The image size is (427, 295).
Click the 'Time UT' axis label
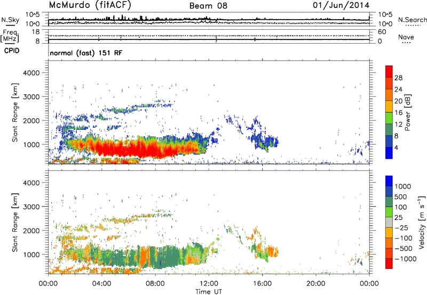tap(209, 291)
